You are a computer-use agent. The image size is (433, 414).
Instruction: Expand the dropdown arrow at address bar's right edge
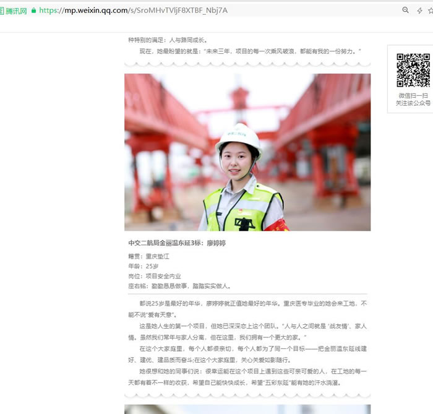pos(430,10)
